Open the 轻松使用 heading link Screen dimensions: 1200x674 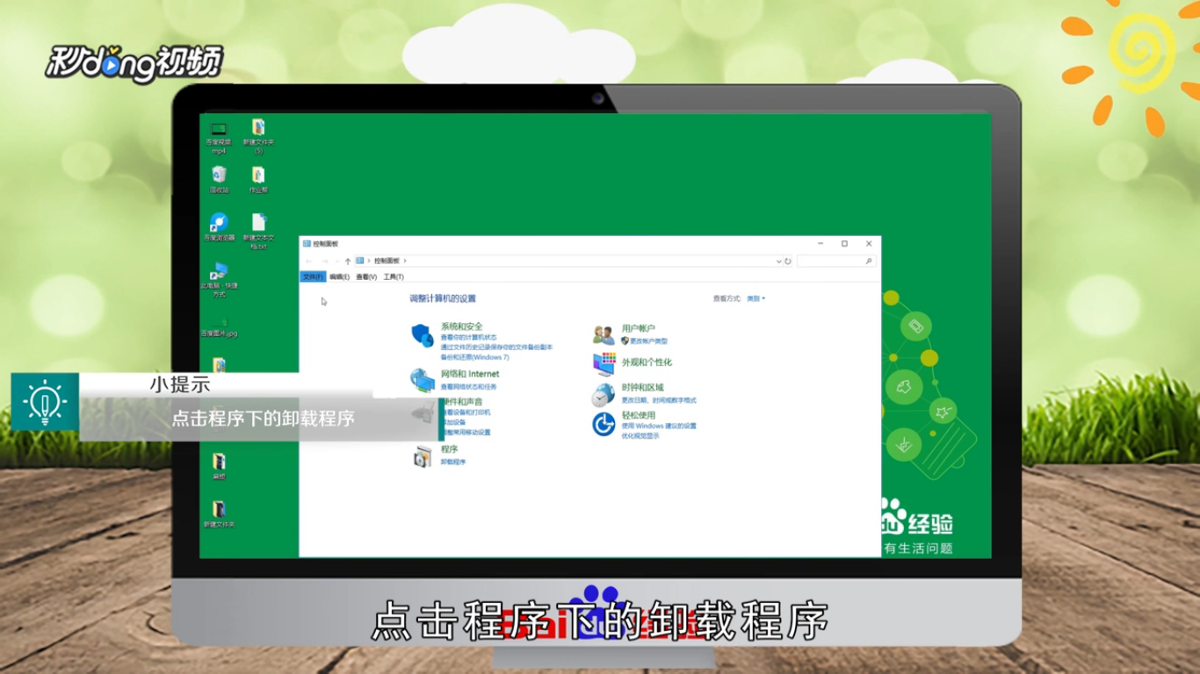tap(639, 415)
